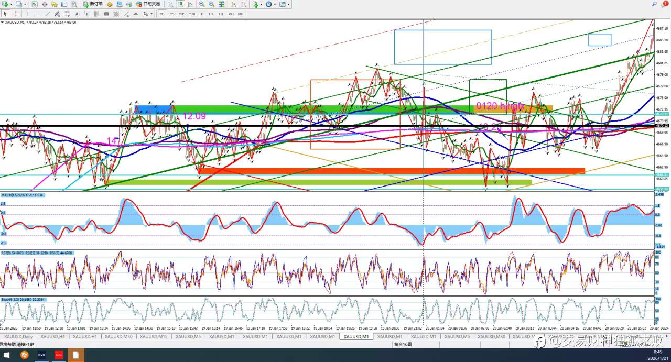Select the H1 timeframe button
The height and width of the screenshot is (362, 671).
201,14
